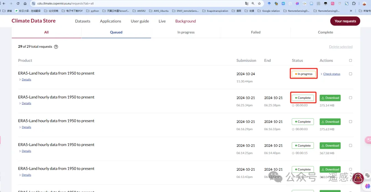Click the help icon beside total requests
Image resolution: width=371 pixels, height=192 pixels.
point(56,47)
